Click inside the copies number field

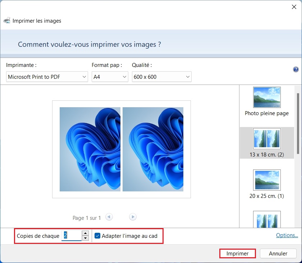click(x=72, y=236)
